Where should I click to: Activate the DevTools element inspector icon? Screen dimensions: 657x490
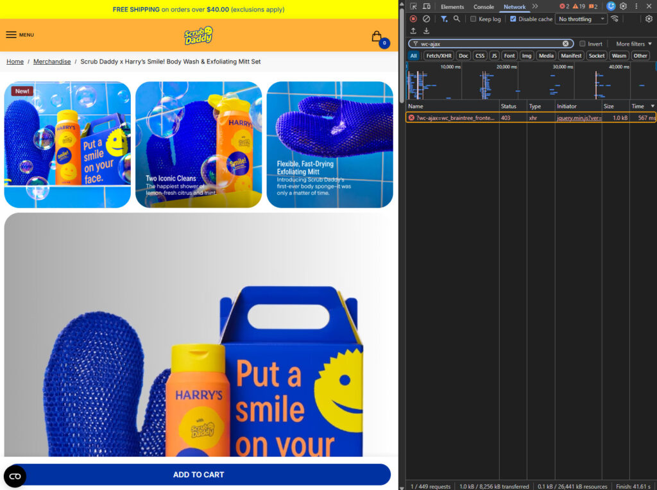tap(413, 6)
